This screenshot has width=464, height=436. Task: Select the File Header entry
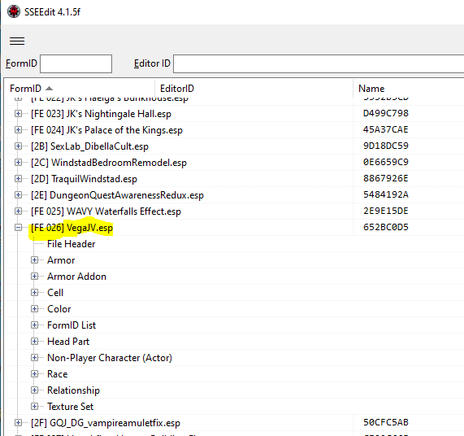pyautogui.click(x=72, y=244)
